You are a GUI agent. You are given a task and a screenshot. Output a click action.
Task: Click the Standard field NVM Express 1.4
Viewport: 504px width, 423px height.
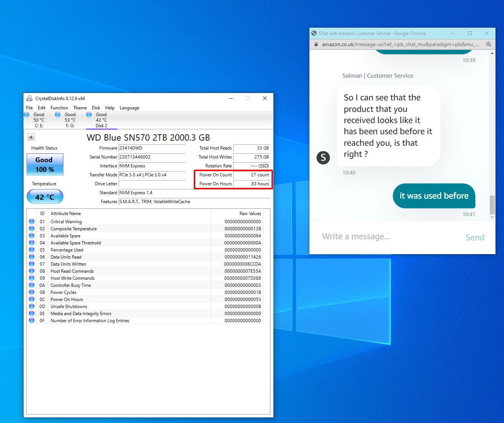click(194, 193)
